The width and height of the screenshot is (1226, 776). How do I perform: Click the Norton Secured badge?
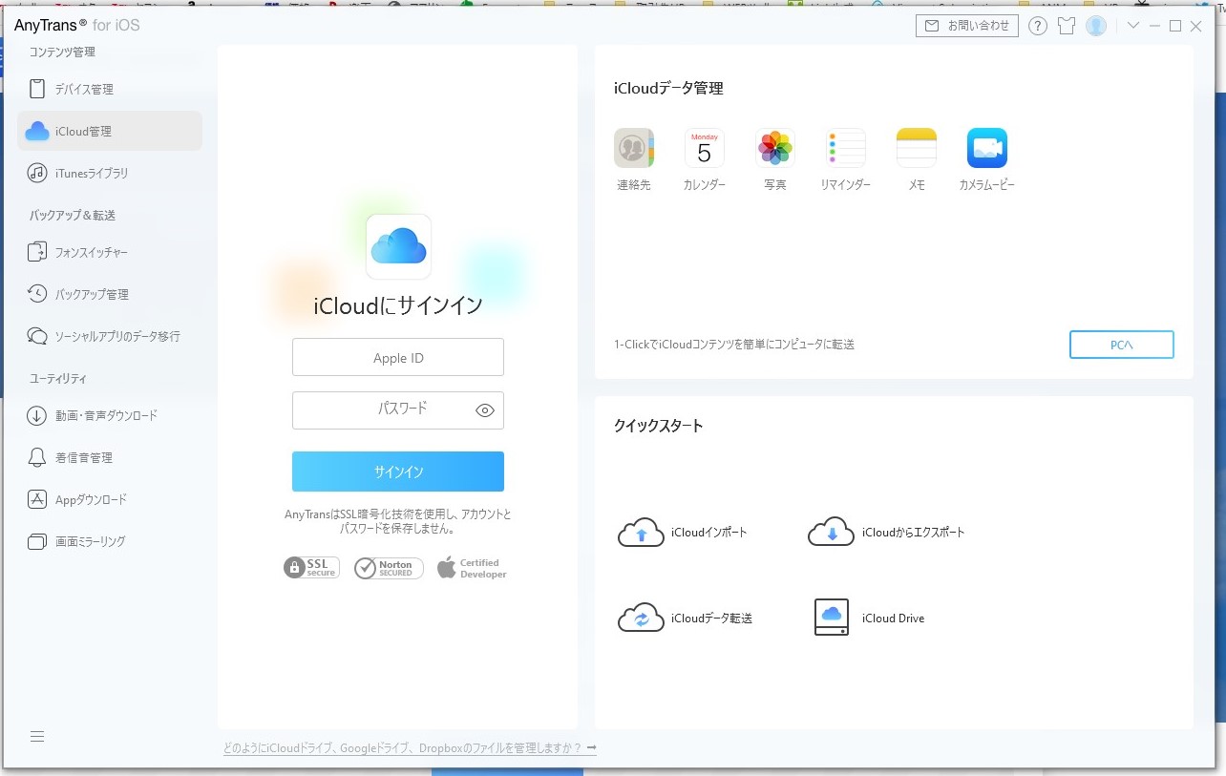pyautogui.click(x=389, y=568)
